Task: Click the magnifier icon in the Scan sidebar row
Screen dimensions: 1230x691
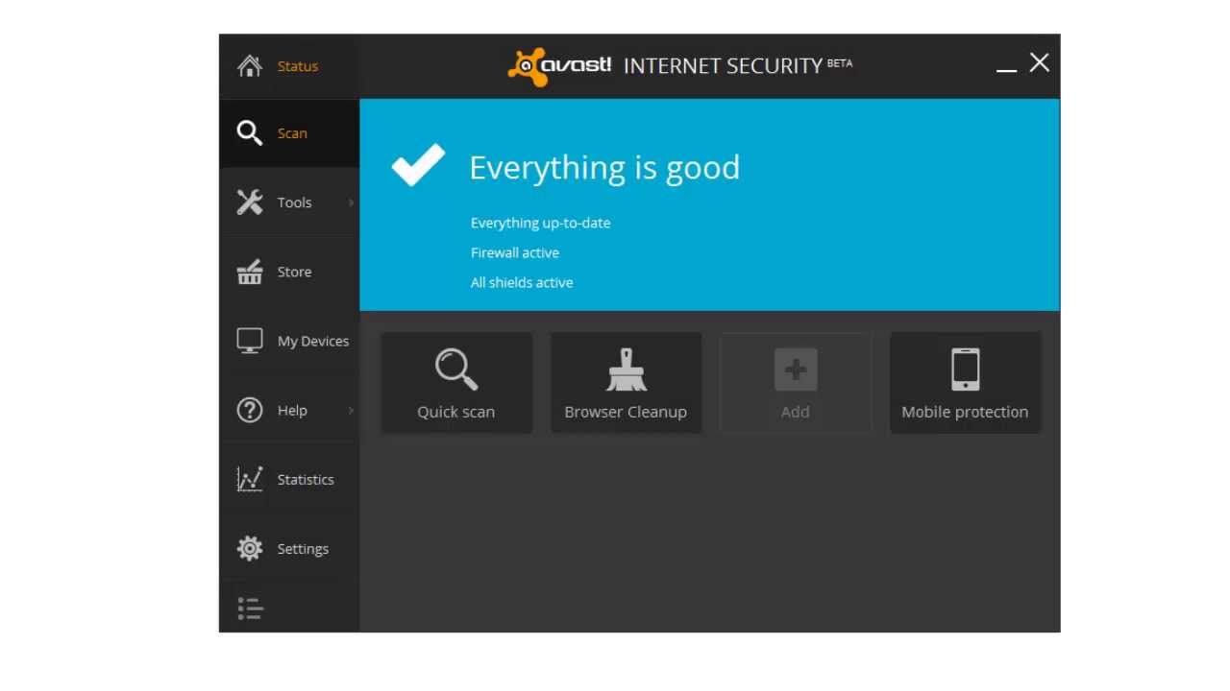Action: [x=250, y=133]
